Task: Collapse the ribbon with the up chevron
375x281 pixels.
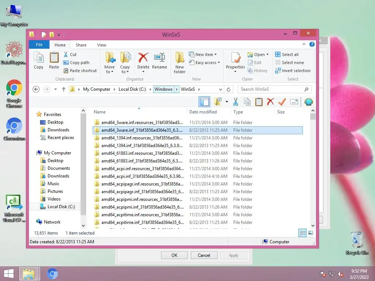Action: 304,44
